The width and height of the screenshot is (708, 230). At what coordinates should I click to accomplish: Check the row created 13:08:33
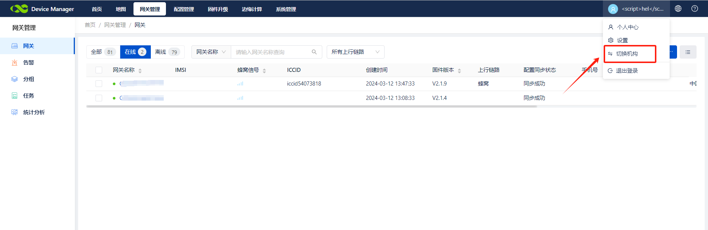99,98
